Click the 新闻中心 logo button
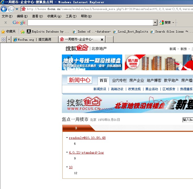The image size is (193, 189). tap(80, 80)
